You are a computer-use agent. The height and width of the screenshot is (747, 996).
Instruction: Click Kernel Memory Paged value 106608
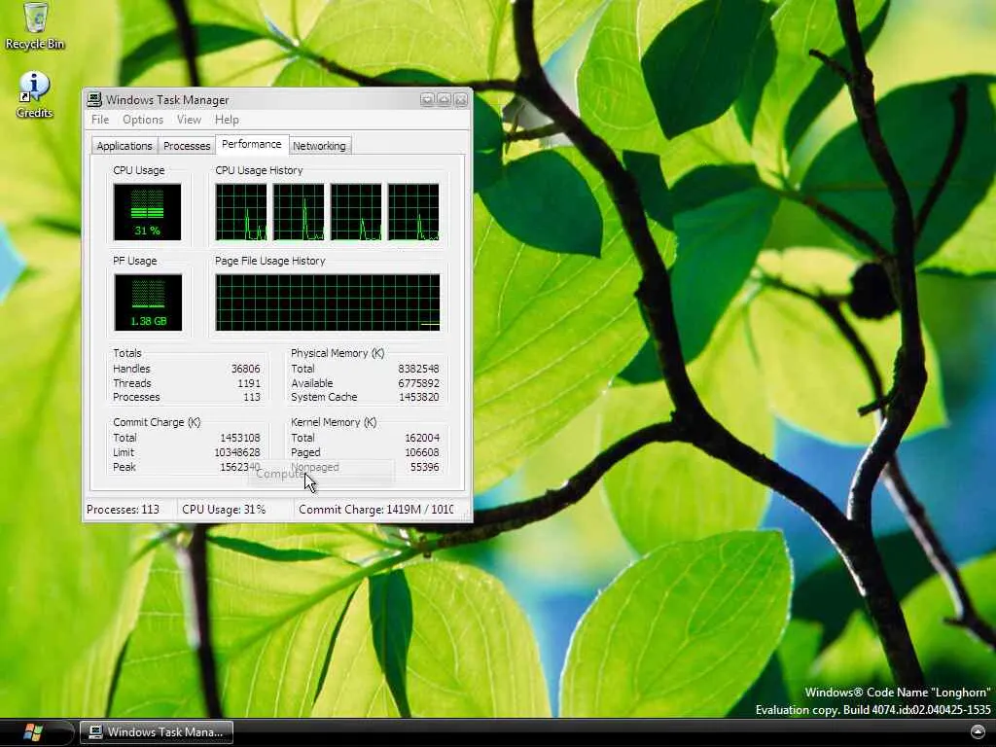click(422, 452)
